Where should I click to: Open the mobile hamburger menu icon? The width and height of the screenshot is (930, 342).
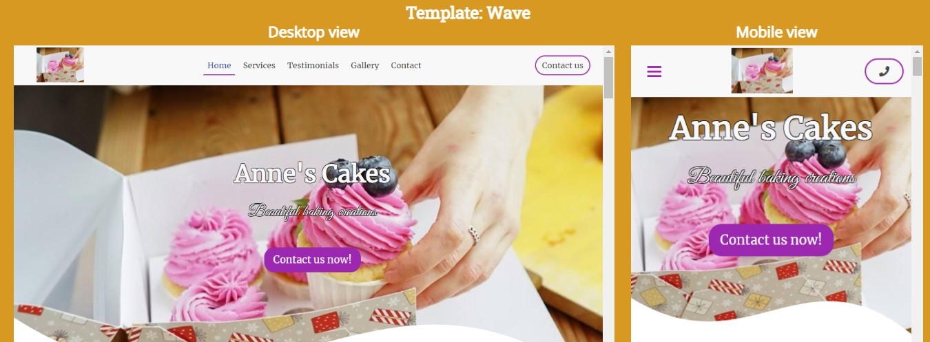coord(654,71)
